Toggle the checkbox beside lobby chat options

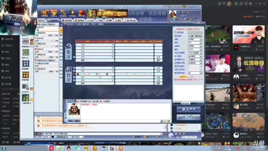pyautogui.click(x=133, y=137)
